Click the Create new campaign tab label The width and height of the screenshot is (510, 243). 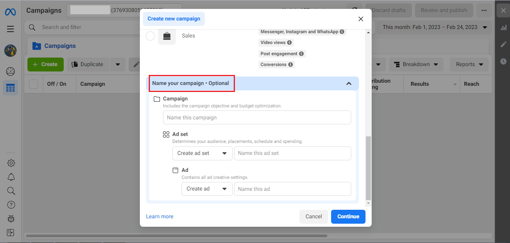(174, 19)
